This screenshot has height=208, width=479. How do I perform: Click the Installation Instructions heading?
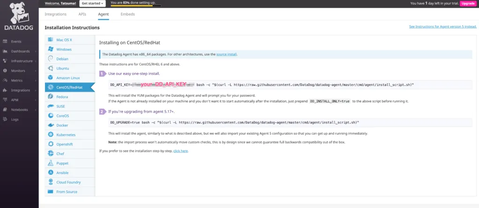(72, 28)
